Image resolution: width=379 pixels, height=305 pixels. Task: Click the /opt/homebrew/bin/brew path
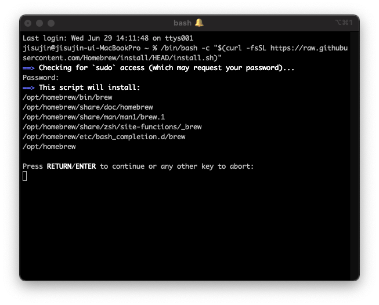(67, 97)
